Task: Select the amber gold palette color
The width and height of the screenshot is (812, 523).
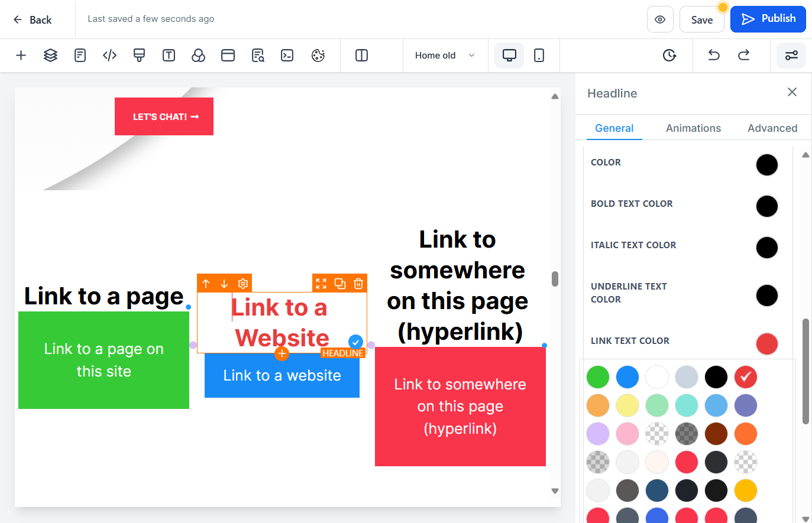Action: 746,490
